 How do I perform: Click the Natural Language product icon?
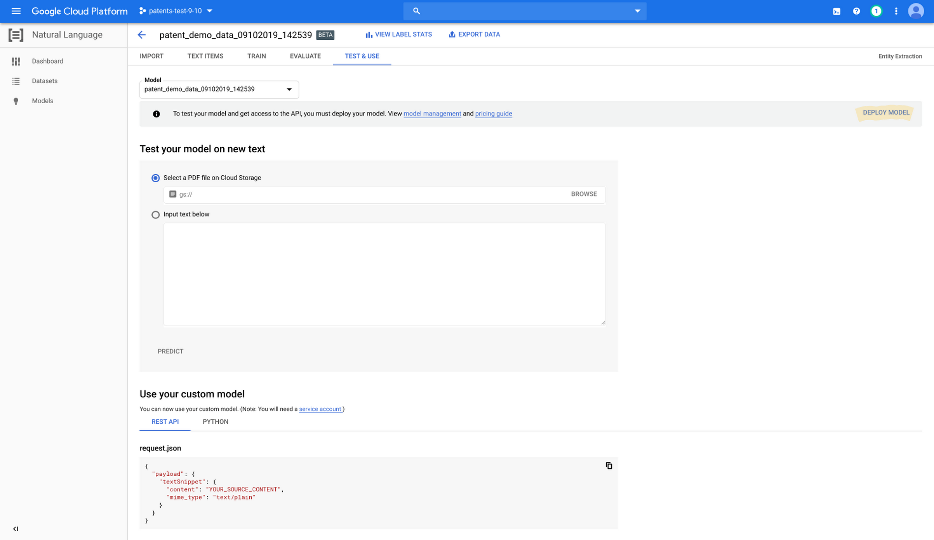[16, 35]
